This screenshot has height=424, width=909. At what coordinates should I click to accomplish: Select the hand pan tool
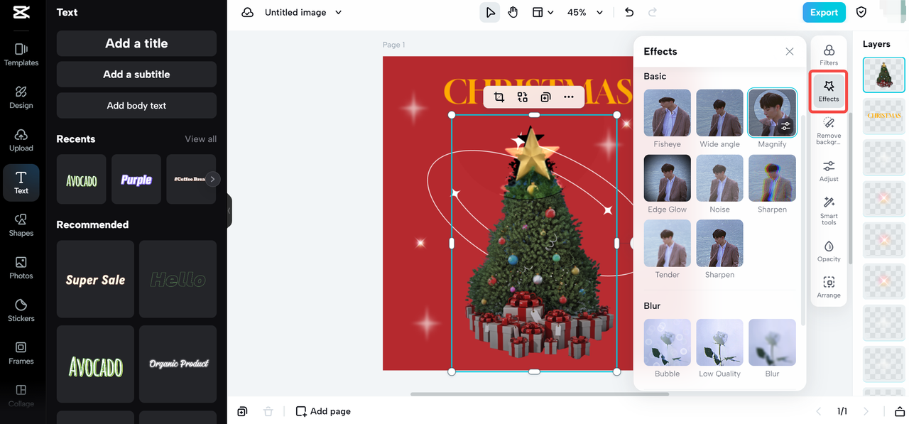pos(513,12)
